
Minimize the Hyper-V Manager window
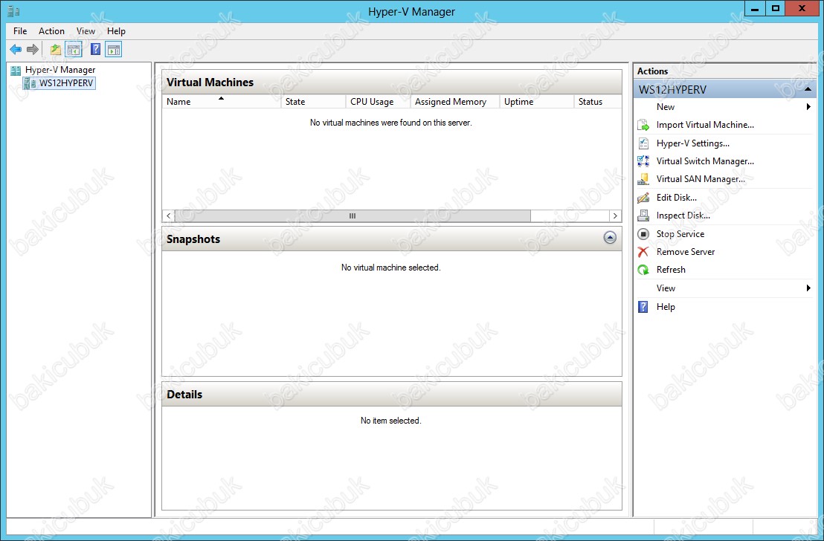coord(755,9)
